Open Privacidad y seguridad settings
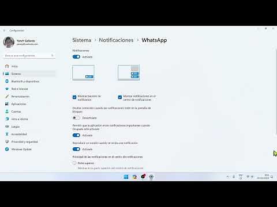 [x=29, y=141]
